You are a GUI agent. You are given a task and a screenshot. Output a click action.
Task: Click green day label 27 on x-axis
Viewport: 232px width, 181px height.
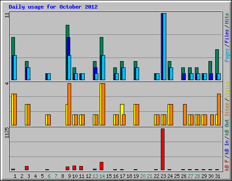(x=190, y=176)
